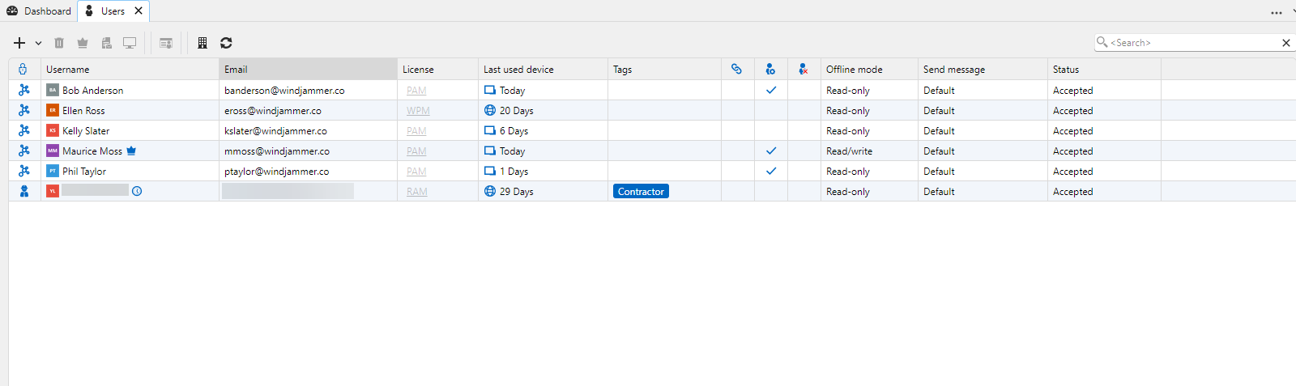The height and width of the screenshot is (386, 1296).
Task: Click the 20 Days last used cell
Action: pos(543,110)
